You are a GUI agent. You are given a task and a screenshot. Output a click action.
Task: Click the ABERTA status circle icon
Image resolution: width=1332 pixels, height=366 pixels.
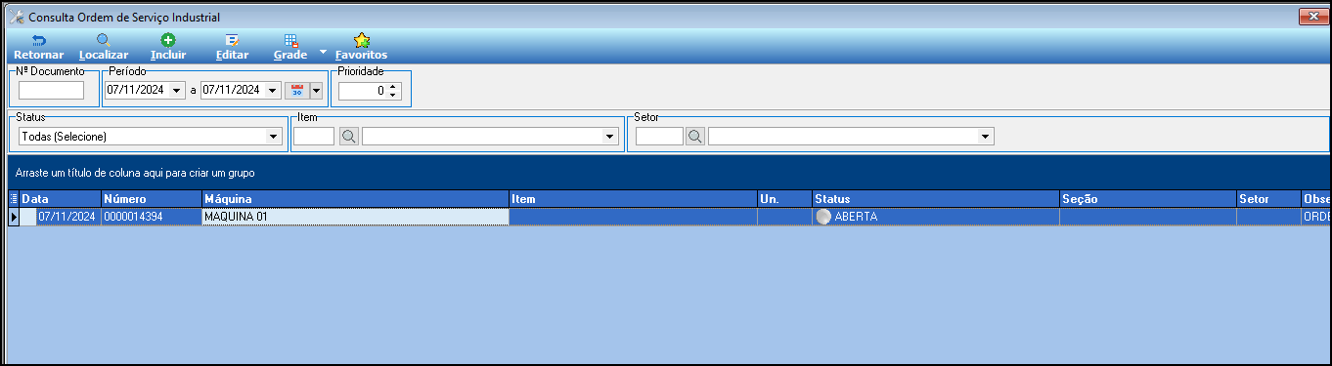(x=823, y=217)
